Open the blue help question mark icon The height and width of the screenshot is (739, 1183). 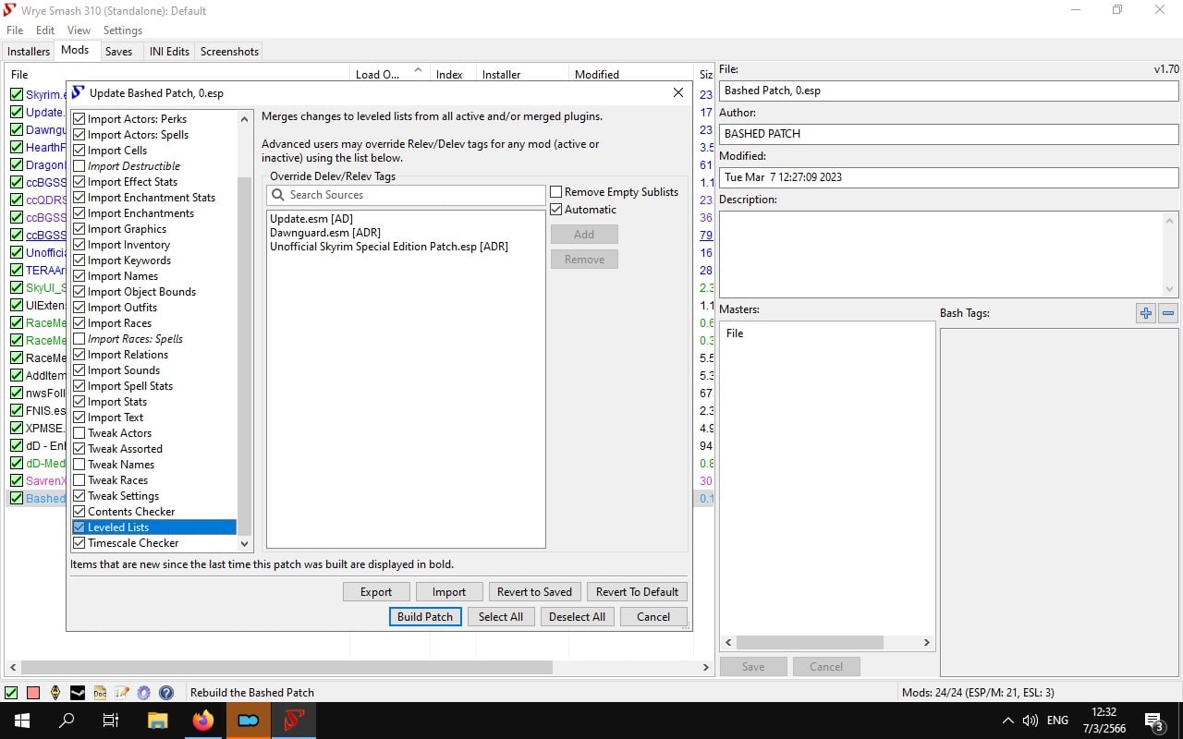pyautogui.click(x=166, y=693)
